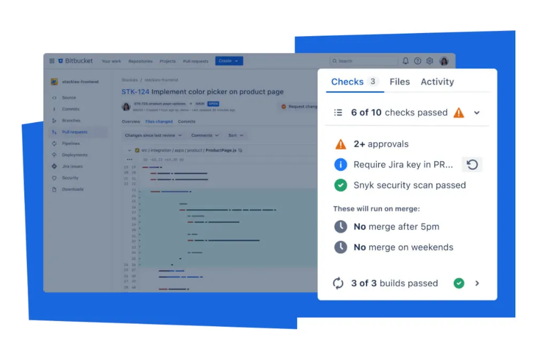Open the notifications bell

coord(405,61)
